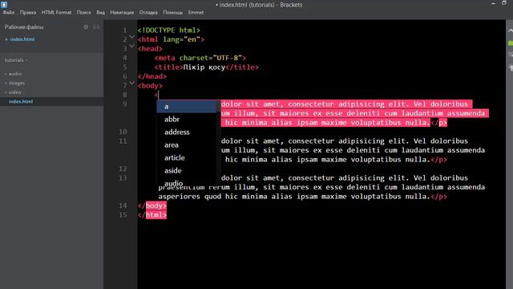
Task: Open the Навигация menu
Action: [122, 13]
